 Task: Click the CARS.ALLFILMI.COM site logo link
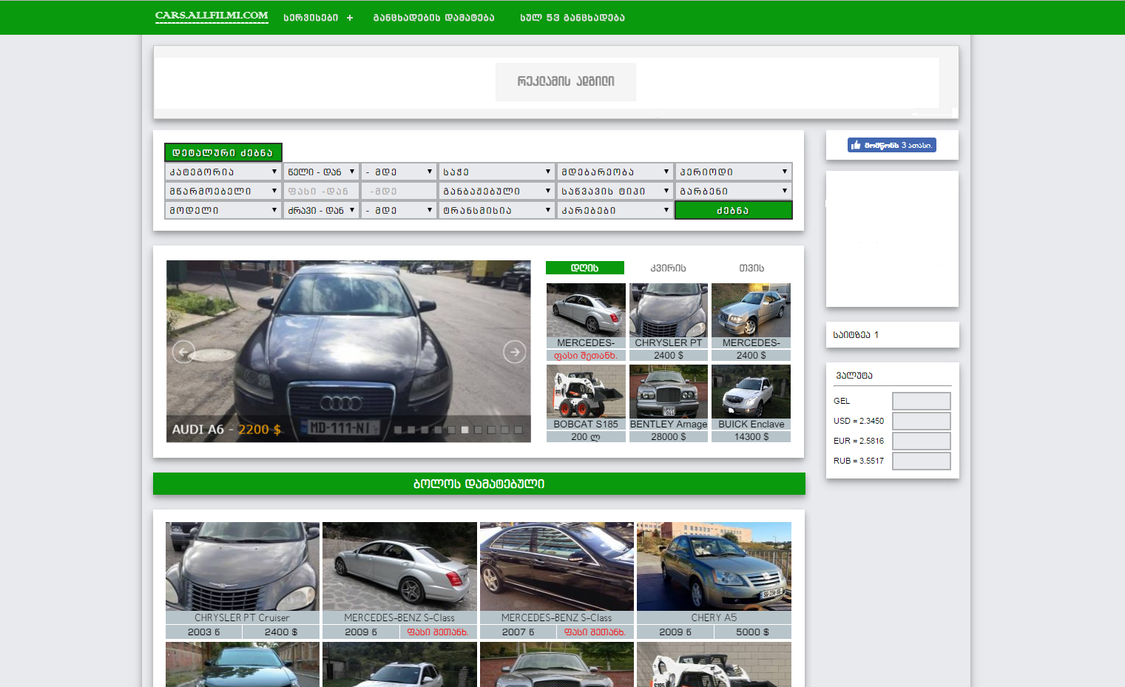(212, 16)
